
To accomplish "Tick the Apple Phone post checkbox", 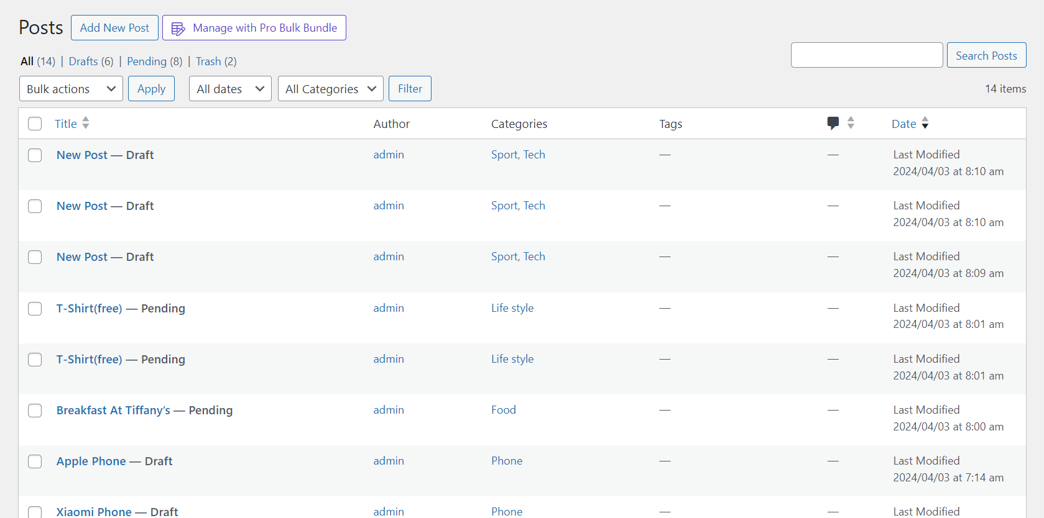I will [35, 461].
